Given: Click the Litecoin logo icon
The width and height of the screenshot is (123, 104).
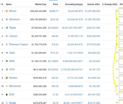Looking at the screenshot, I should coord(7,36).
